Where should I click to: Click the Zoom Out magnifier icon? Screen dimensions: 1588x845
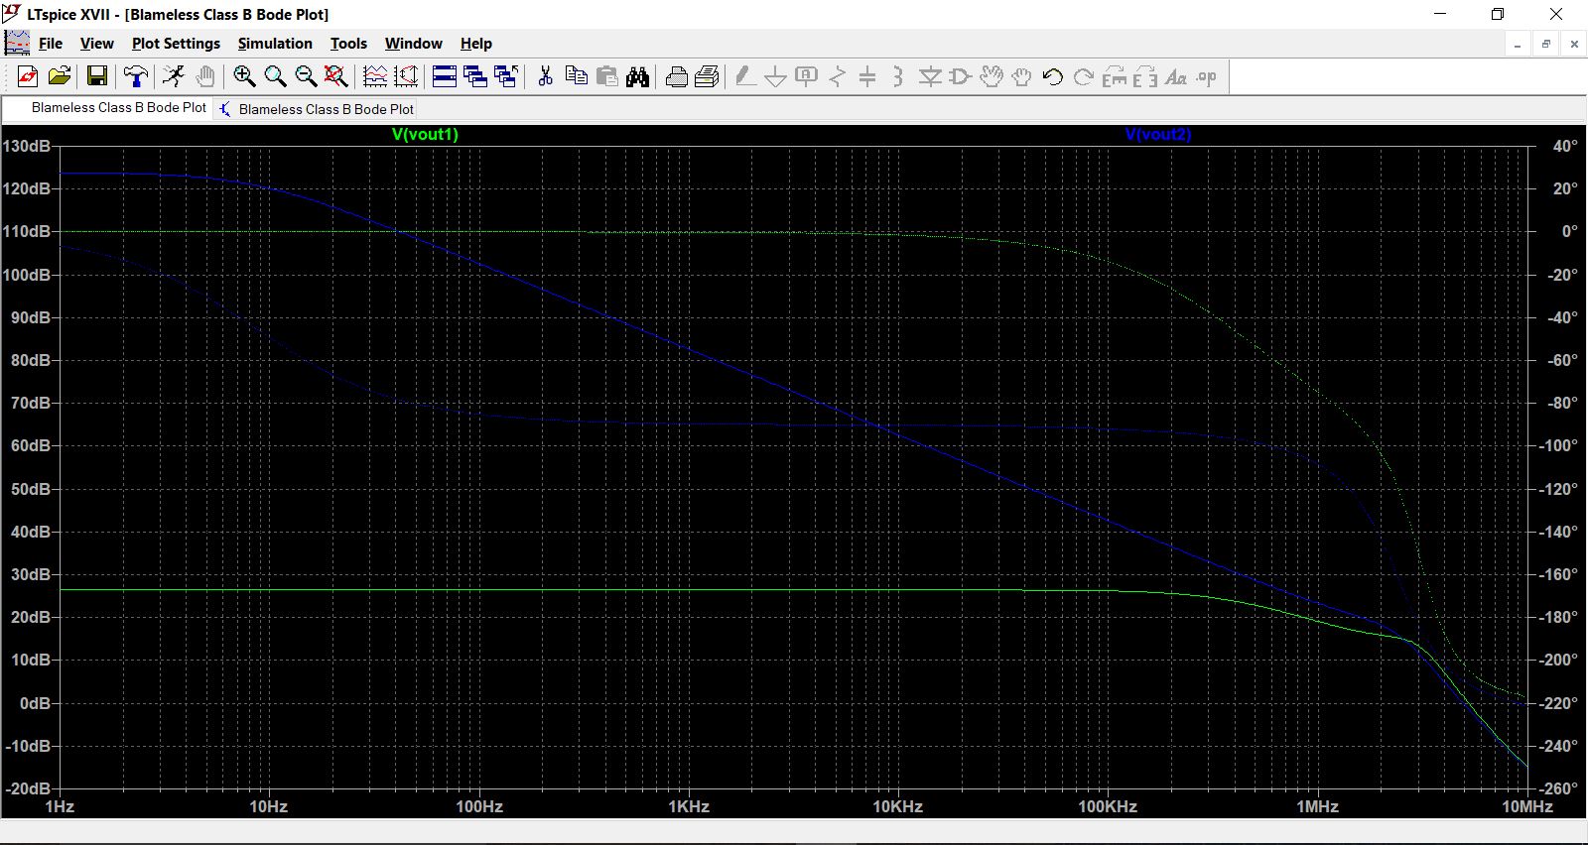pos(306,76)
